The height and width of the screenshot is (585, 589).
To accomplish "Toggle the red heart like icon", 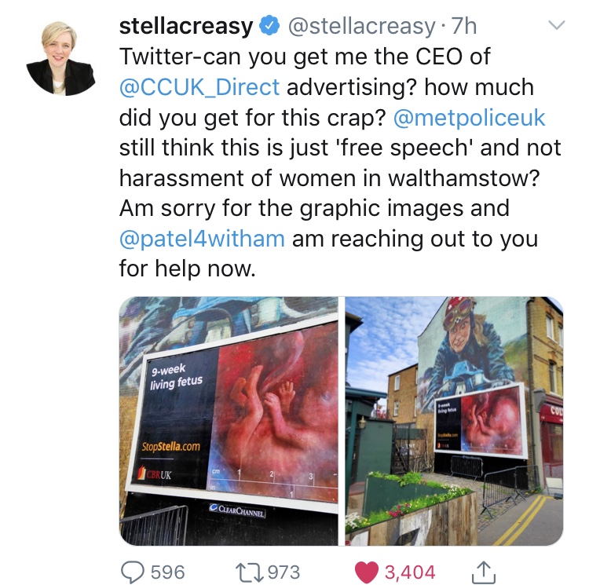I will (x=366, y=572).
